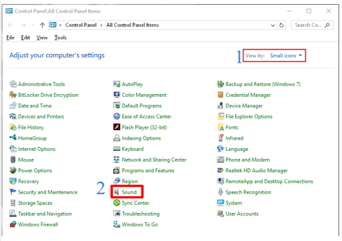Click the AutoPlay icon

point(117,84)
